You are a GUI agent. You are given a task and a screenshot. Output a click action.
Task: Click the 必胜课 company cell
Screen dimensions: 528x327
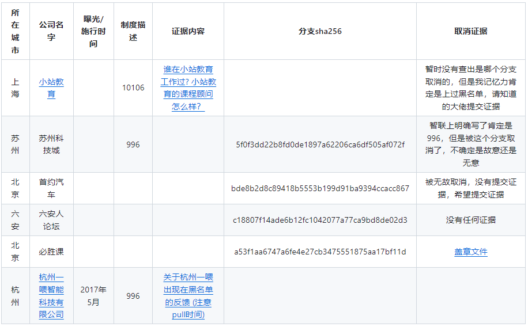(51, 252)
